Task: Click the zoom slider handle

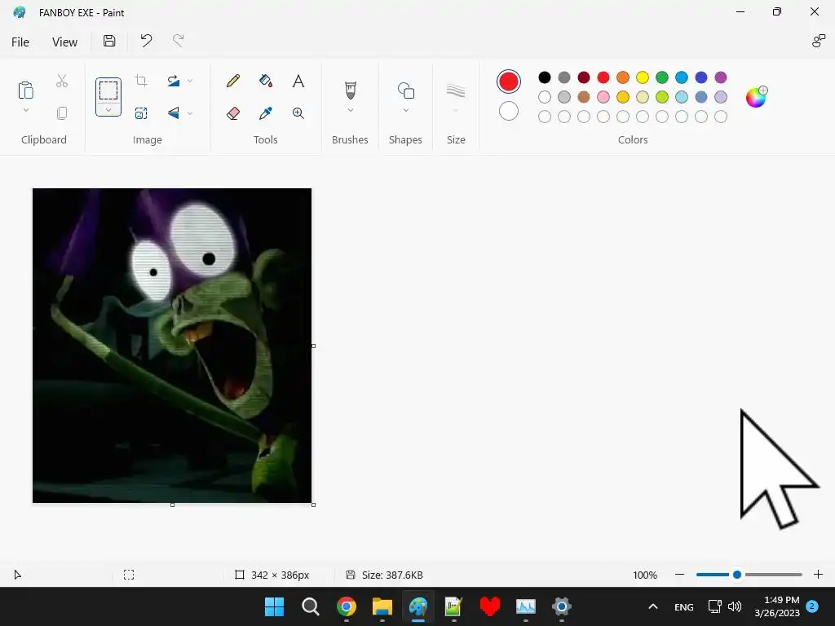Action: pos(737,575)
